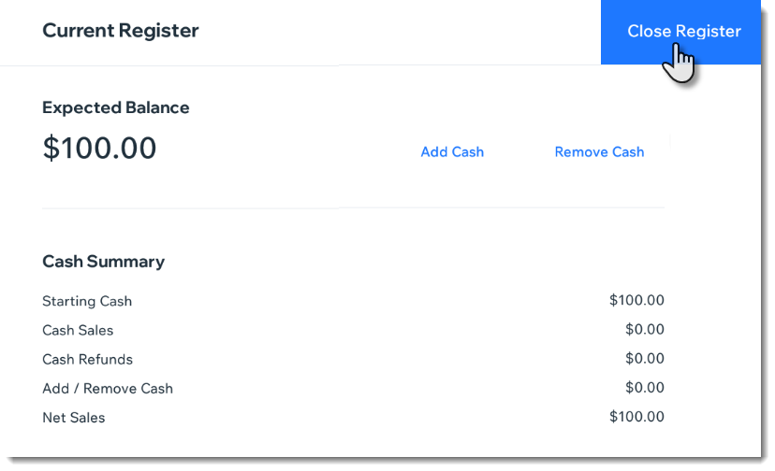This screenshot has width=775, height=471.
Task: Open the Add Cash link
Action: pos(452,152)
